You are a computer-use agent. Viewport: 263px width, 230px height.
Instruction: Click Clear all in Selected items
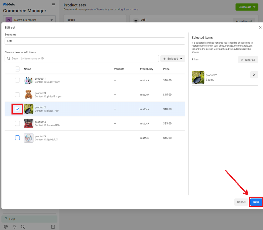point(248,60)
